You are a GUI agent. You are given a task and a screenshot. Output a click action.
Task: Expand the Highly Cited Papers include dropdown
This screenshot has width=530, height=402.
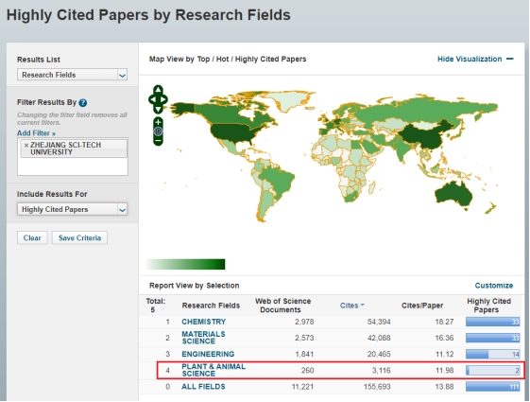coord(73,209)
